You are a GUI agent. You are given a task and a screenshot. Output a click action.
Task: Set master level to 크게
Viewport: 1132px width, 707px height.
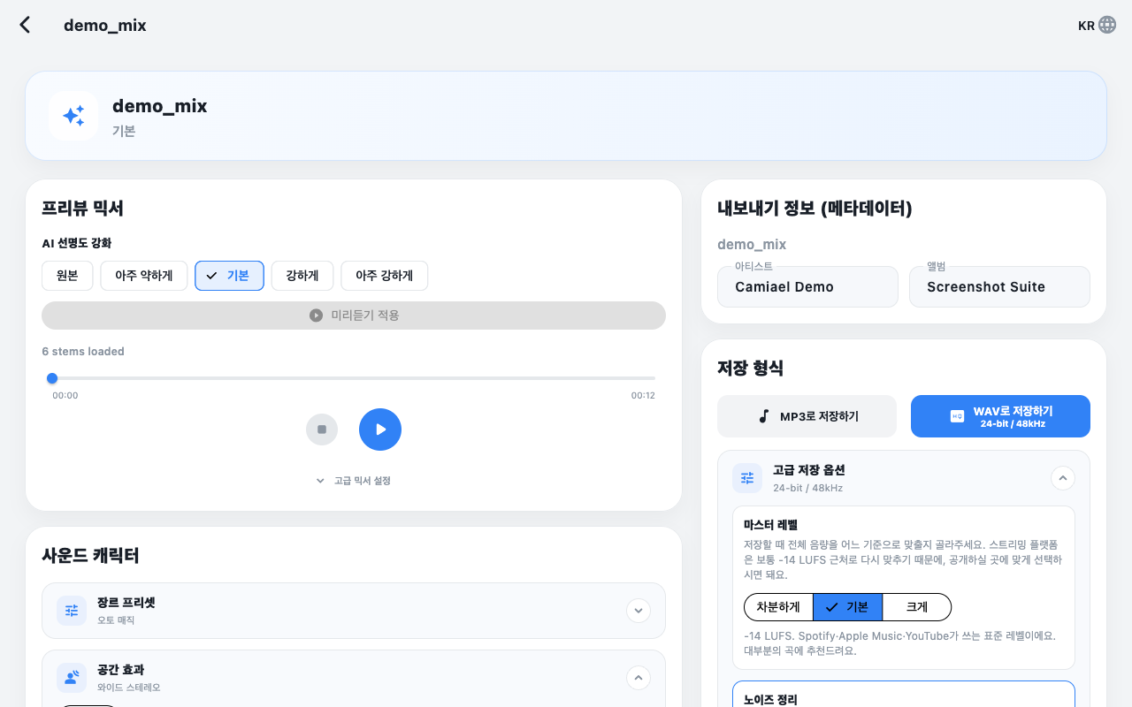coord(917,607)
